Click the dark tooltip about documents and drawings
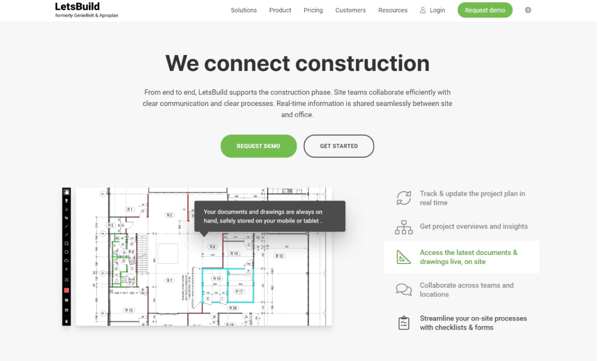598x361 pixels. [x=270, y=216]
